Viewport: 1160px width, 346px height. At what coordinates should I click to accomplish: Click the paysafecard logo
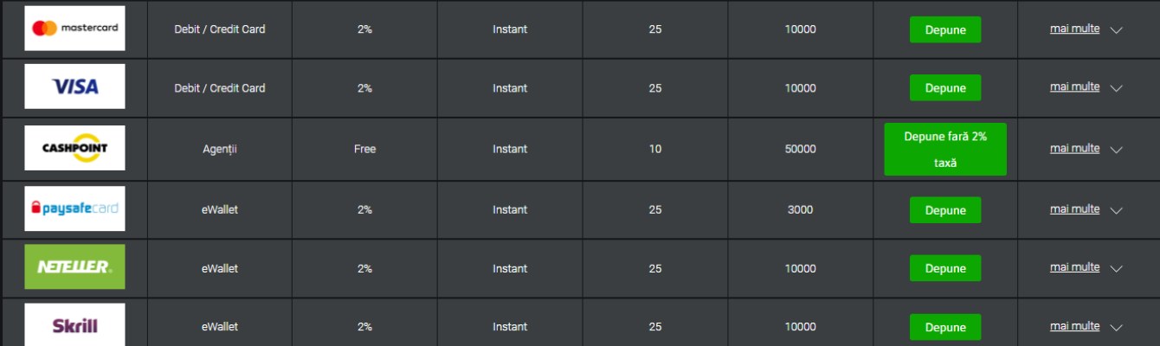(74, 208)
